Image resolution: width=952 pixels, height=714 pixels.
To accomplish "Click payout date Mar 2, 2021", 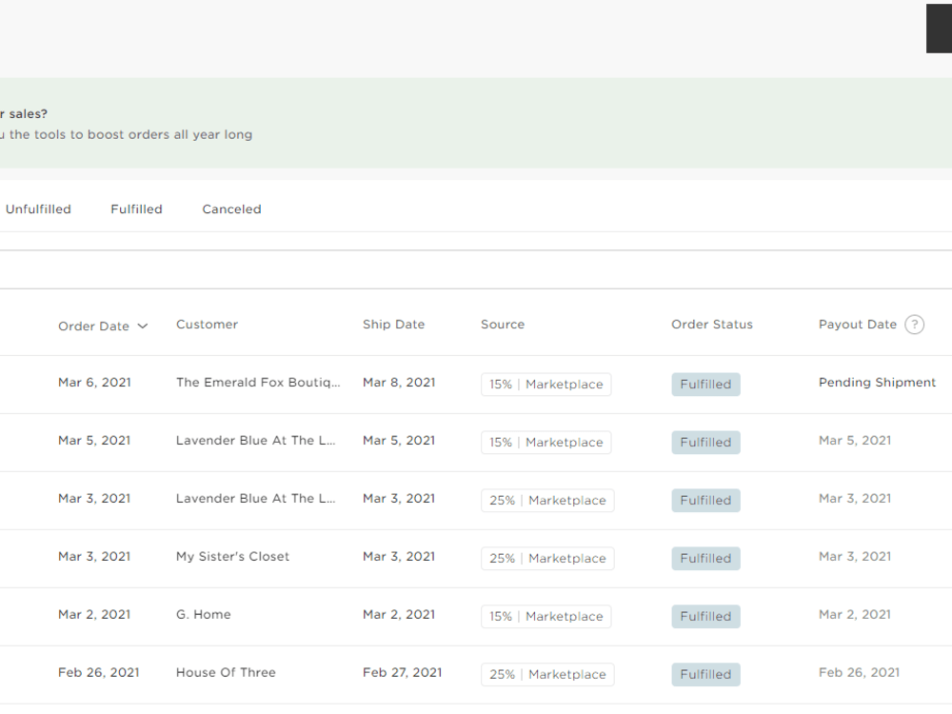I will [x=855, y=614].
